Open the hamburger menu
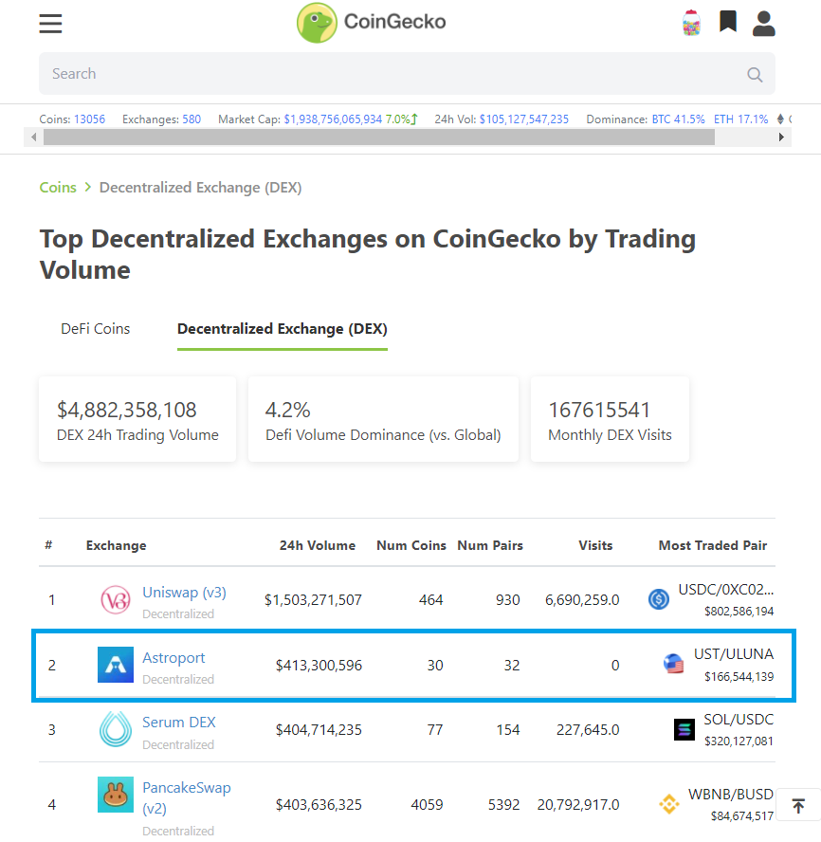The height and width of the screenshot is (842, 821). click(x=50, y=24)
